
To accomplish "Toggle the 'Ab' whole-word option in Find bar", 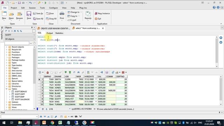I will click(80, 117).
